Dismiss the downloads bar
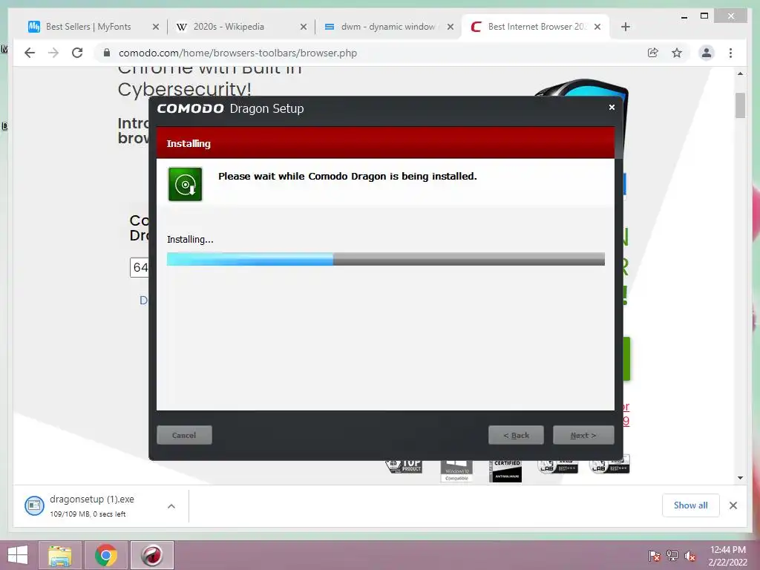 tap(733, 505)
